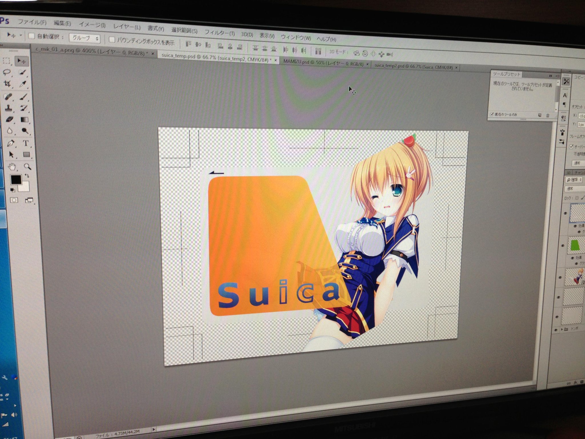Viewport: 585px width, 439px height.
Task: Hide the topmost layer via eye icon
Action: [x=565, y=213]
